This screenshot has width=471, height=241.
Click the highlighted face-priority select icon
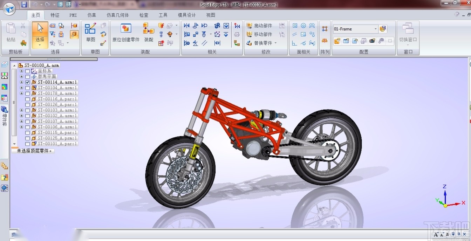tap(74, 34)
